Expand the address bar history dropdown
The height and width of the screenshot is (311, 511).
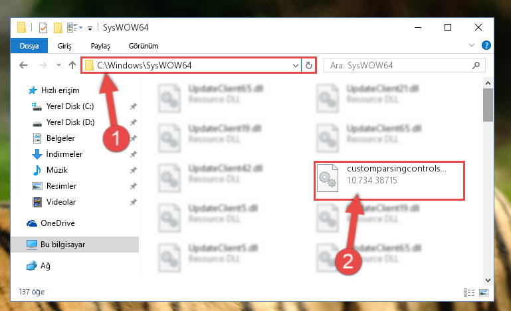click(x=295, y=66)
